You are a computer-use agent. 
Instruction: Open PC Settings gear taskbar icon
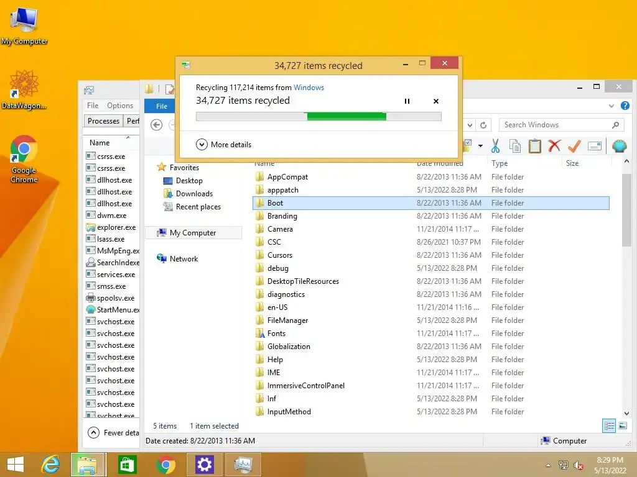(x=204, y=465)
